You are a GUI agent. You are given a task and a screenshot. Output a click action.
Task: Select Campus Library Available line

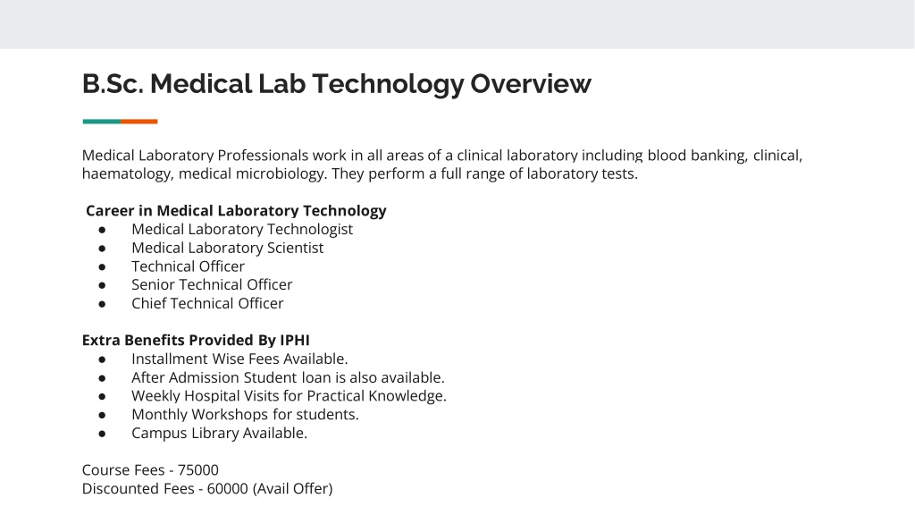tap(219, 434)
